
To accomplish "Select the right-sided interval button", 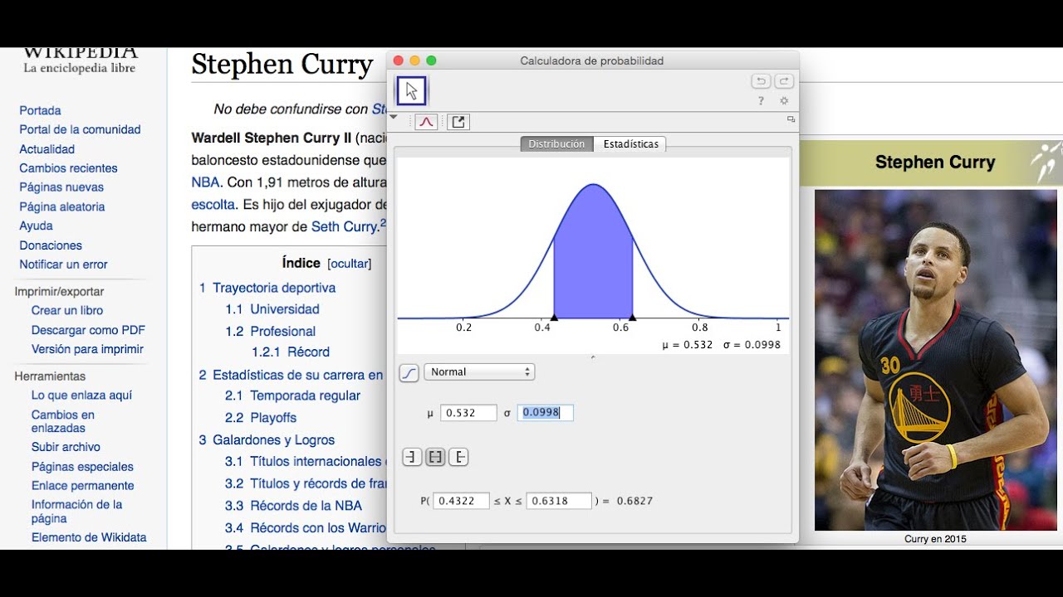I will click(458, 457).
